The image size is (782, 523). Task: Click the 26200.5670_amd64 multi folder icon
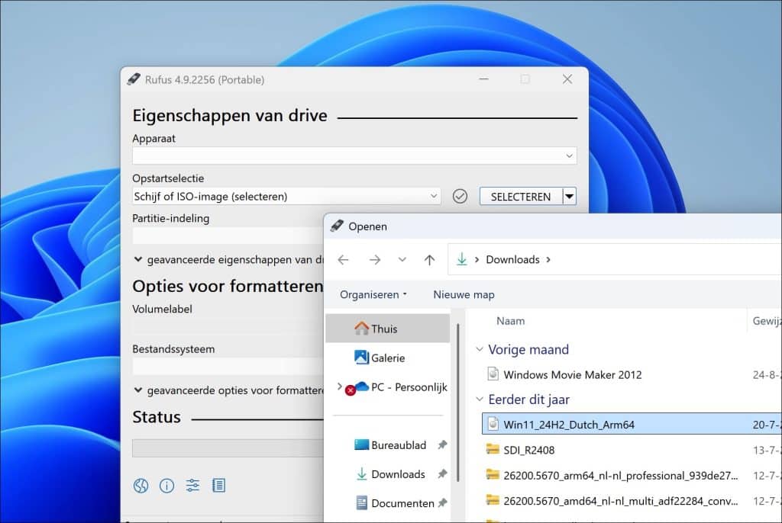(493, 500)
